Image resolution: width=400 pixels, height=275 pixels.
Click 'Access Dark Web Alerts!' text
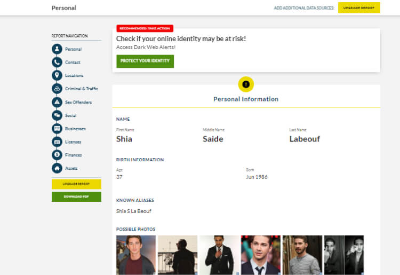[146, 47]
